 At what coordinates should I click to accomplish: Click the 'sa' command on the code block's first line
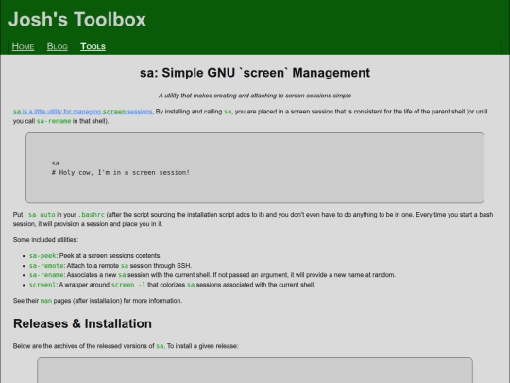(x=56, y=164)
